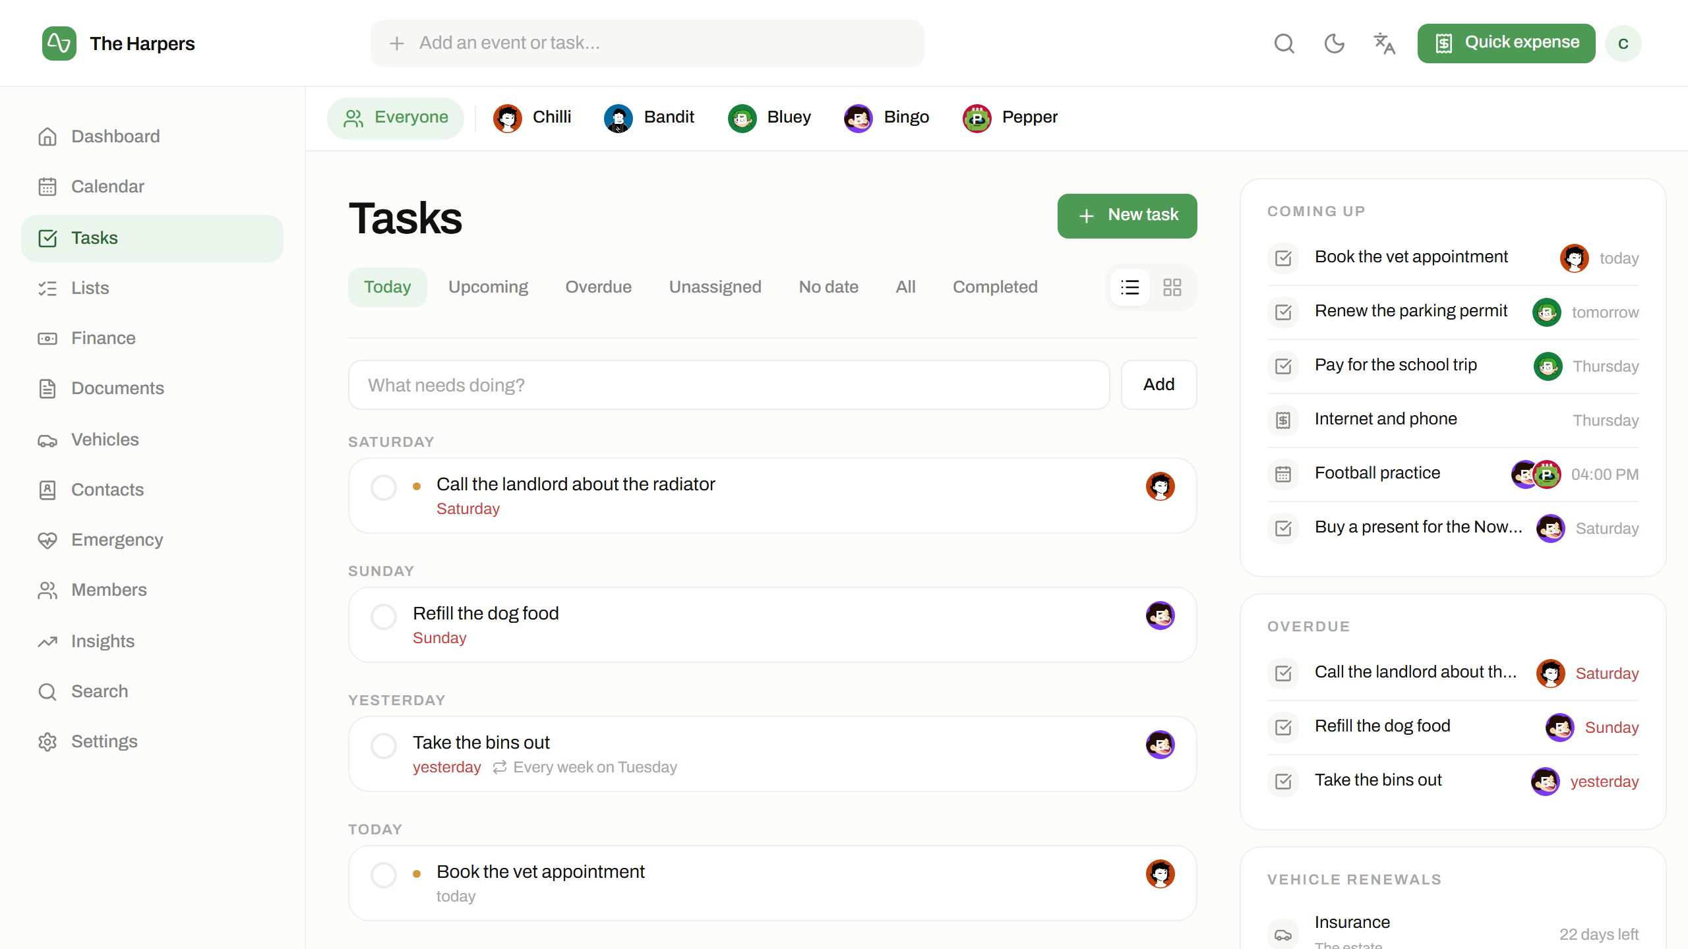Mark Call the landlord task complete

[384, 488]
